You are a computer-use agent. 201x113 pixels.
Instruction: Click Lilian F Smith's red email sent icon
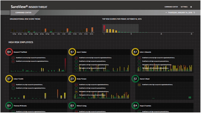pos(13,85)
